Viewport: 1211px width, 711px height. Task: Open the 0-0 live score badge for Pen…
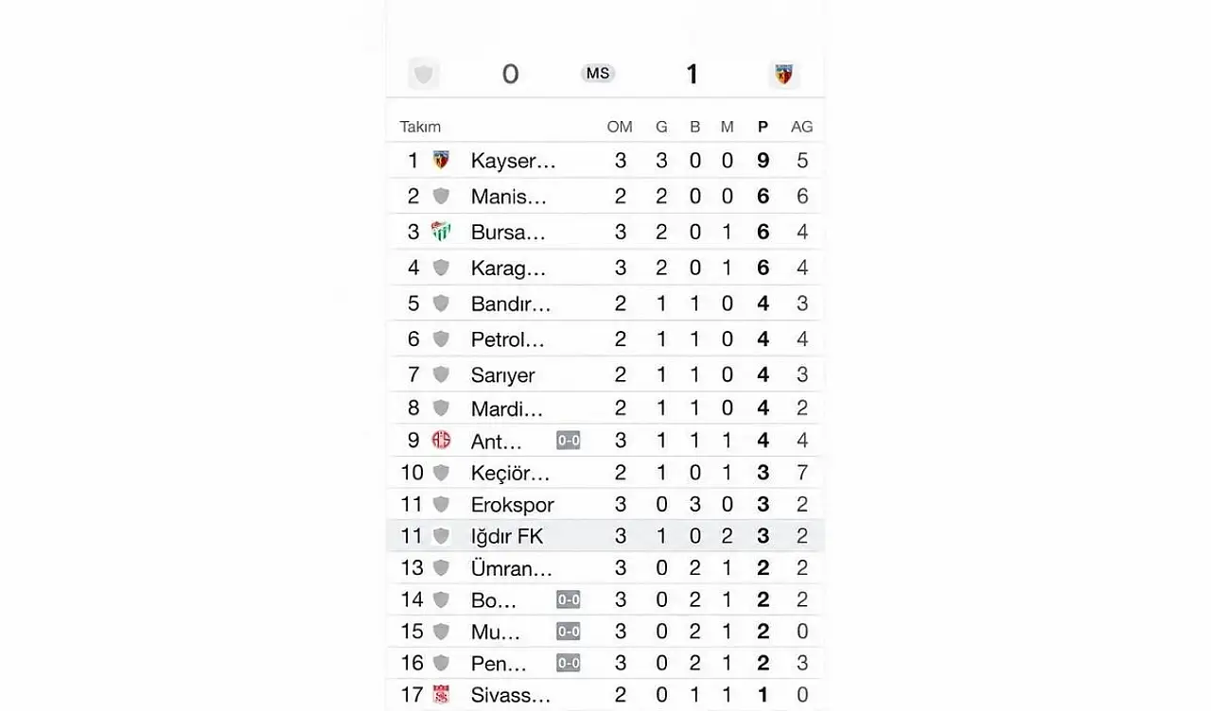[x=569, y=663]
